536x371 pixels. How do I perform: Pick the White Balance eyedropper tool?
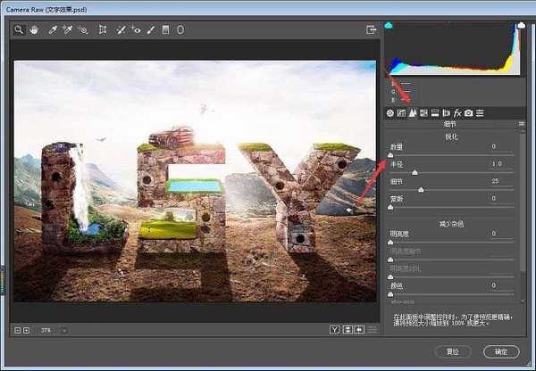(53, 29)
